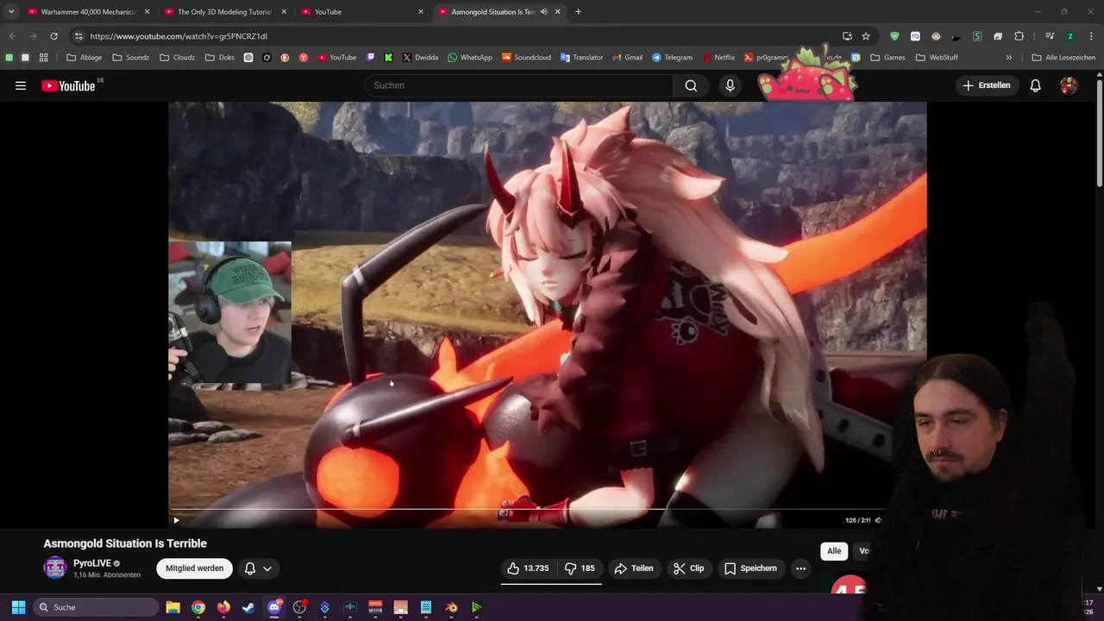Open Discord from the taskbar
This screenshot has width=1104, height=621.
point(274,607)
